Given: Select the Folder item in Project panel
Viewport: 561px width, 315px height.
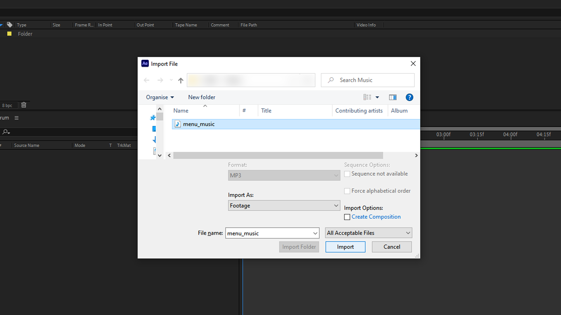Looking at the screenshot, I should 25,34.
